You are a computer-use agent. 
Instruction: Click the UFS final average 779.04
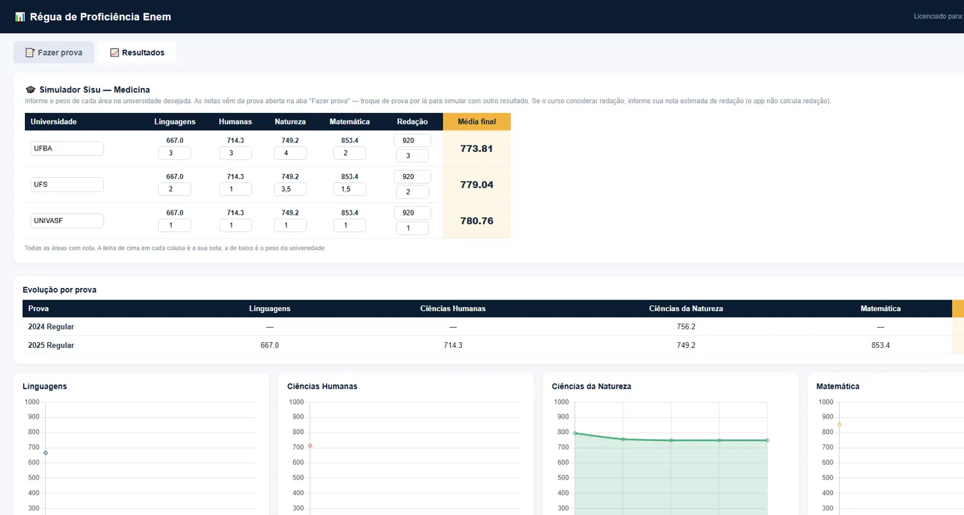click(477, 185)
